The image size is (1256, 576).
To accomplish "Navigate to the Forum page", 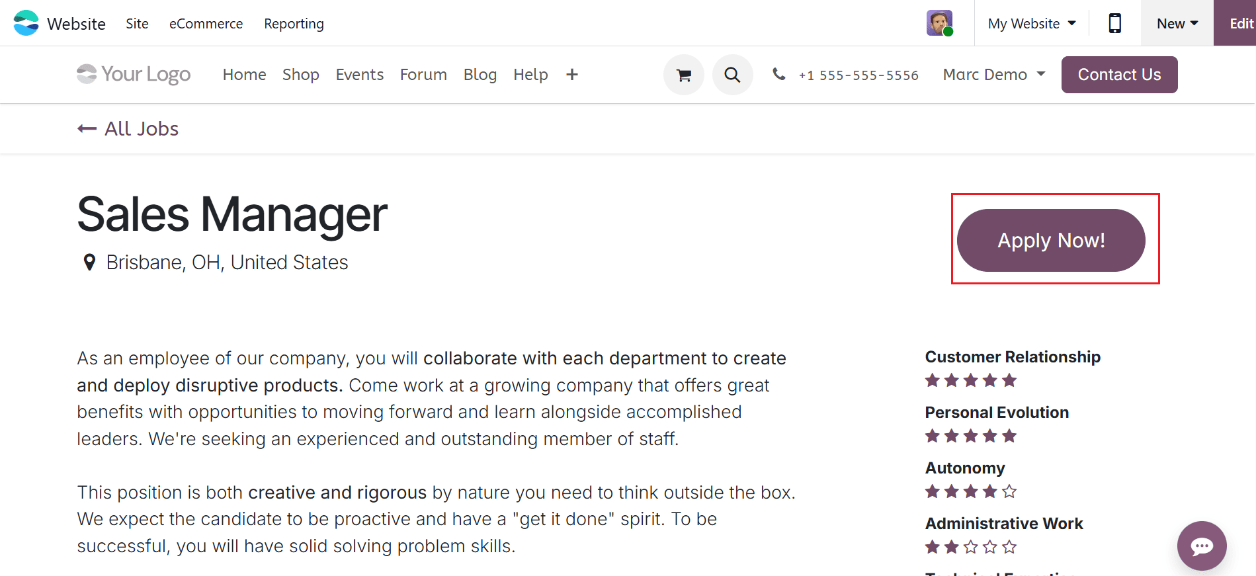I will pyautogui.click(x=423, y=75).
